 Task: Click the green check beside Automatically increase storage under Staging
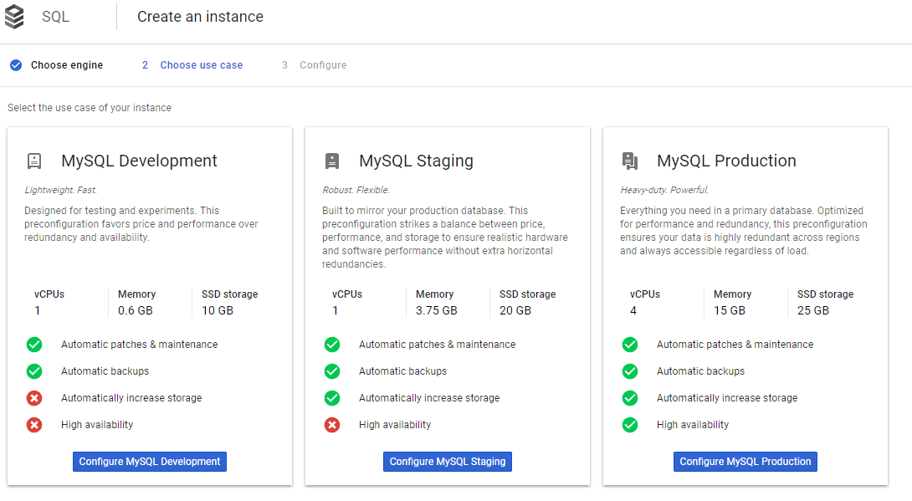pos(332,397)
